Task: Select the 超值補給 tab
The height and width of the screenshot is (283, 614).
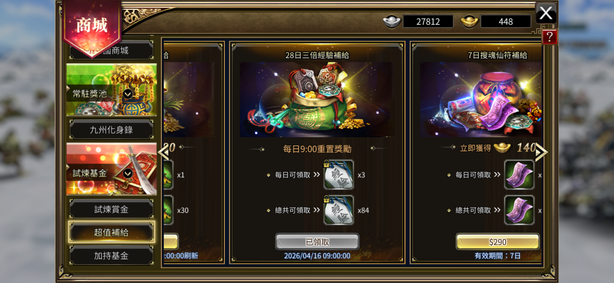Action: coord(111,232)
